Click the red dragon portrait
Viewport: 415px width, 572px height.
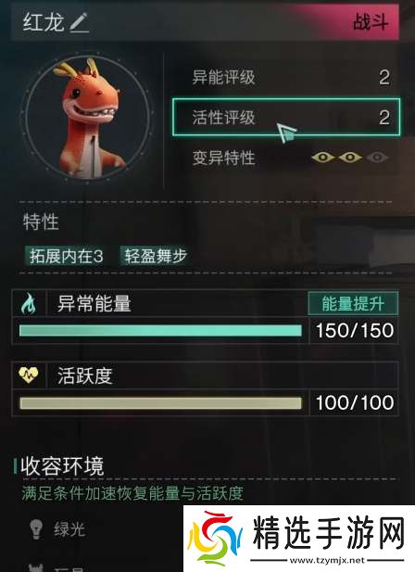tap(87, 117)
